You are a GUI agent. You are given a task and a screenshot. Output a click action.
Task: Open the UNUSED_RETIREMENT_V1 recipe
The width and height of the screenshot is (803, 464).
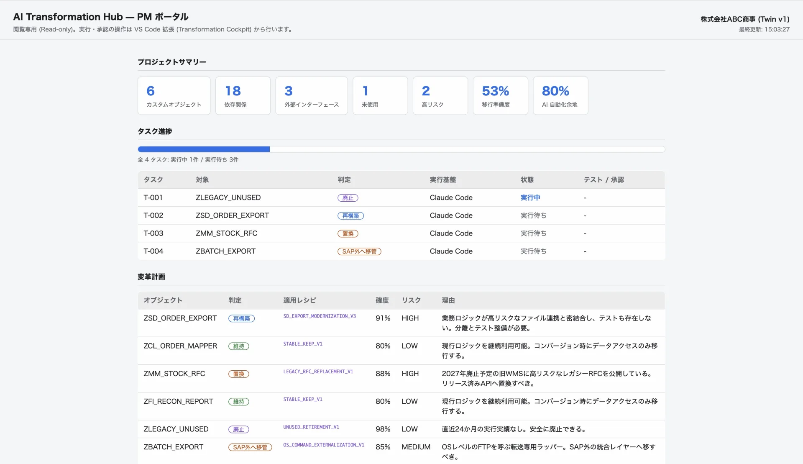pos(311,427)
